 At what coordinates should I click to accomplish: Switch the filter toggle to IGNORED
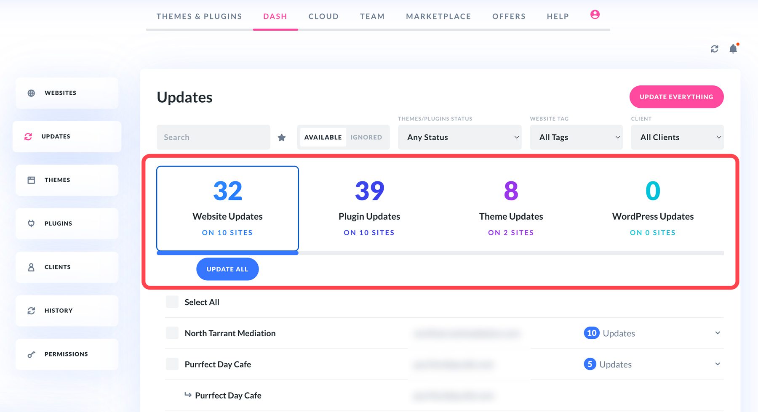point(366,137)
